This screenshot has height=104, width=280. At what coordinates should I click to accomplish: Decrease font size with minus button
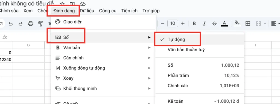tap(162, 23)
